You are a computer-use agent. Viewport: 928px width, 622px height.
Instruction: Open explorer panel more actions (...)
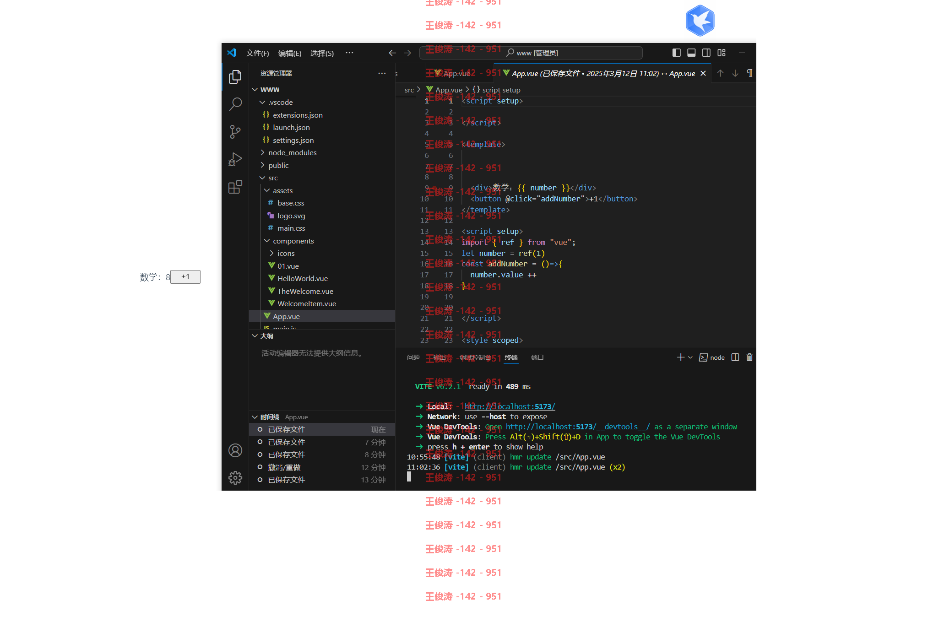coord(382,73)
